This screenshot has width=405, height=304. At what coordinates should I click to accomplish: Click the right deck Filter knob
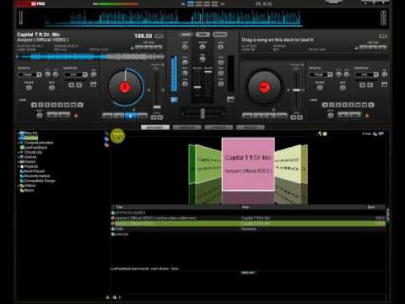click(x=320, y=88)
